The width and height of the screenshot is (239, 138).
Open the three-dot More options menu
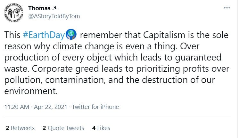click(x=227, y=8)
